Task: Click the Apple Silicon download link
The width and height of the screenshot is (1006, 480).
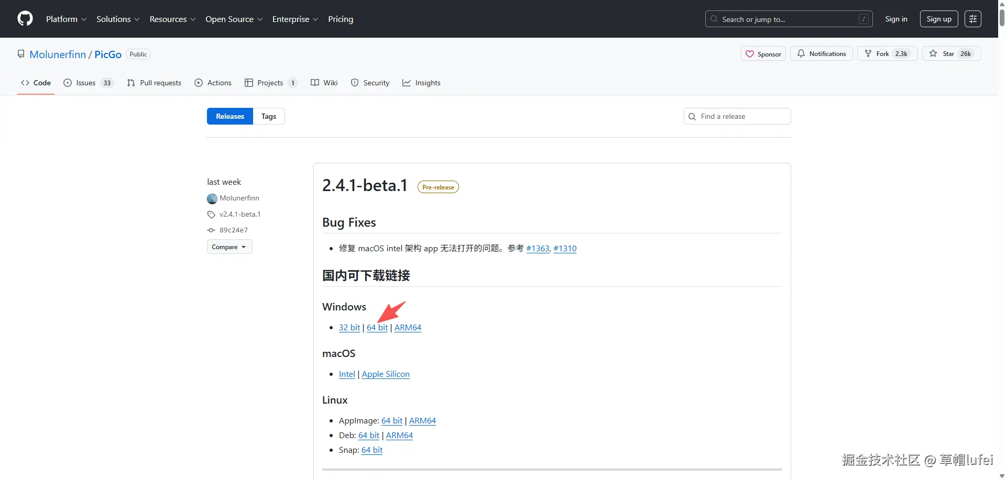Action: point(386,374)
